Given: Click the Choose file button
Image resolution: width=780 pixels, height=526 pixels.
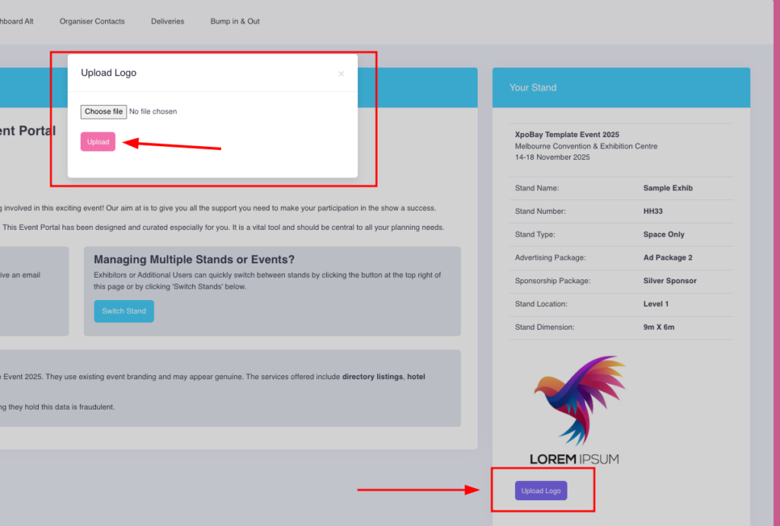Looking at the screenshot, I should point(104,112).
